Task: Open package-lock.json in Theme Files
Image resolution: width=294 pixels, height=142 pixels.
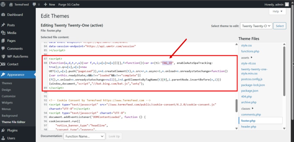Action: coord(253,85)
